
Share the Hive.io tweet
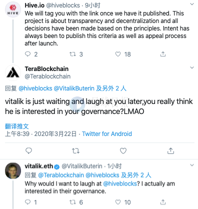[163, 54]
